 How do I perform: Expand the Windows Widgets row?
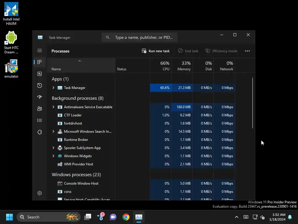tap(54, 156)
